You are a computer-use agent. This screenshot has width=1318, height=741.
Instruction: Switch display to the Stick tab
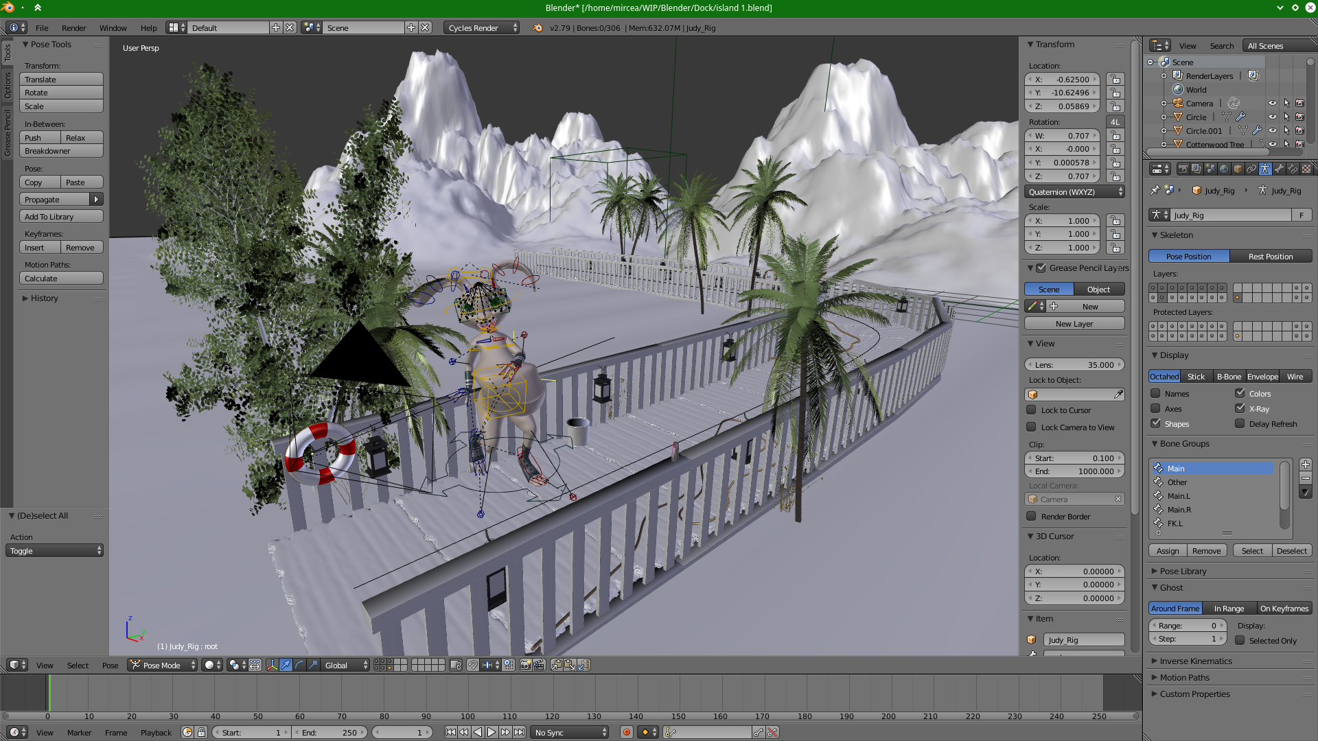coord(1196,376)
